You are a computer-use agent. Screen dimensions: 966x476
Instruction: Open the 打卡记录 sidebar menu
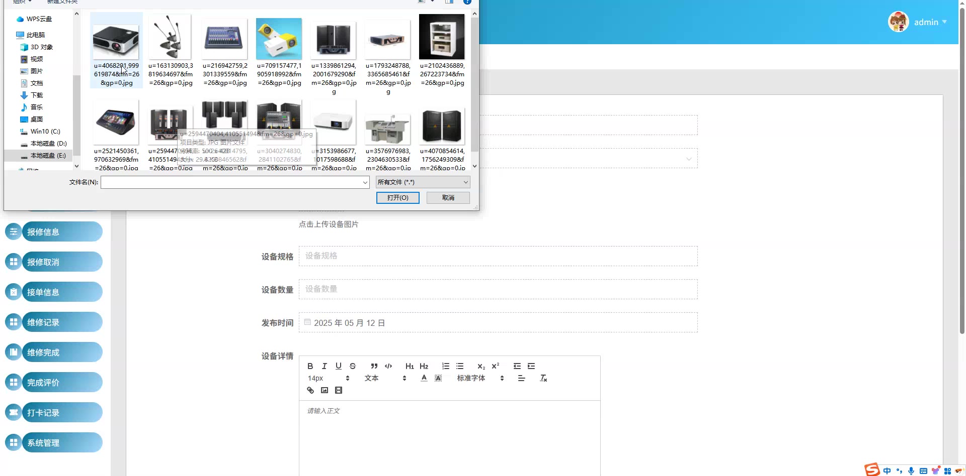(x=54, y=412)
